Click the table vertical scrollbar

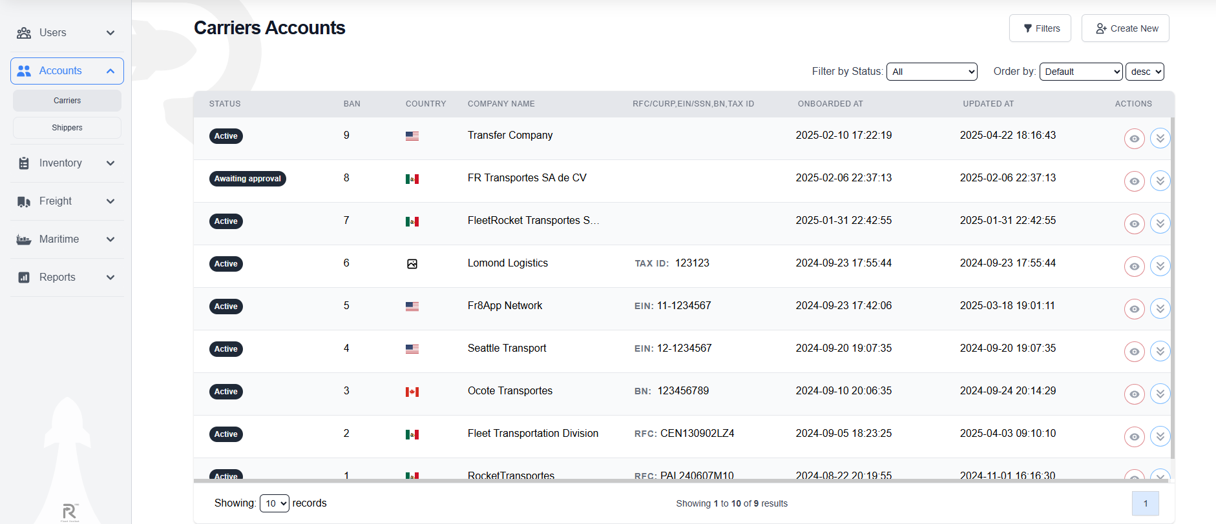pos(1173,287)
